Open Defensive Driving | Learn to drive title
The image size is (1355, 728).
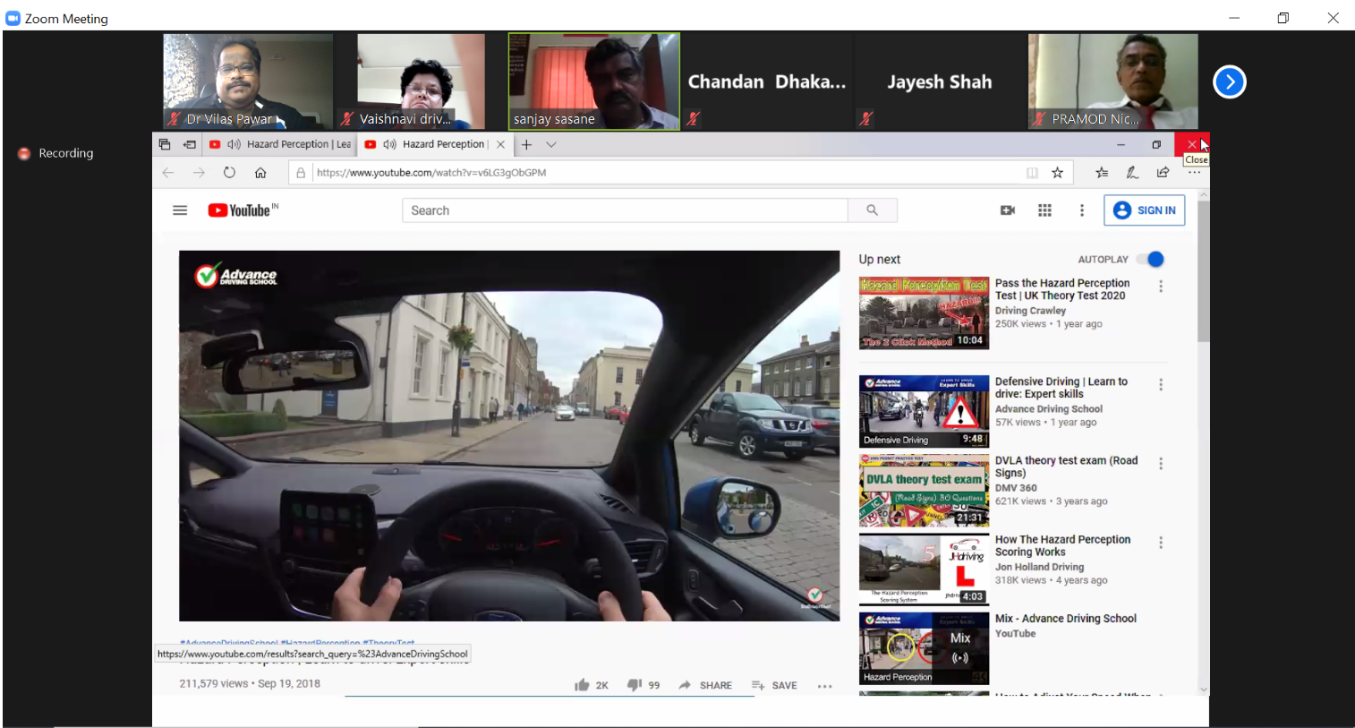pyautogui.click(x=1061, y=388)
